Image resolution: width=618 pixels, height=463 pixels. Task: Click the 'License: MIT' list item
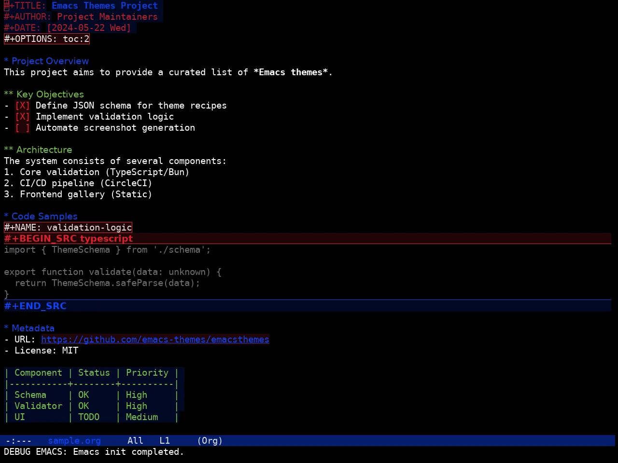[41, 351]
